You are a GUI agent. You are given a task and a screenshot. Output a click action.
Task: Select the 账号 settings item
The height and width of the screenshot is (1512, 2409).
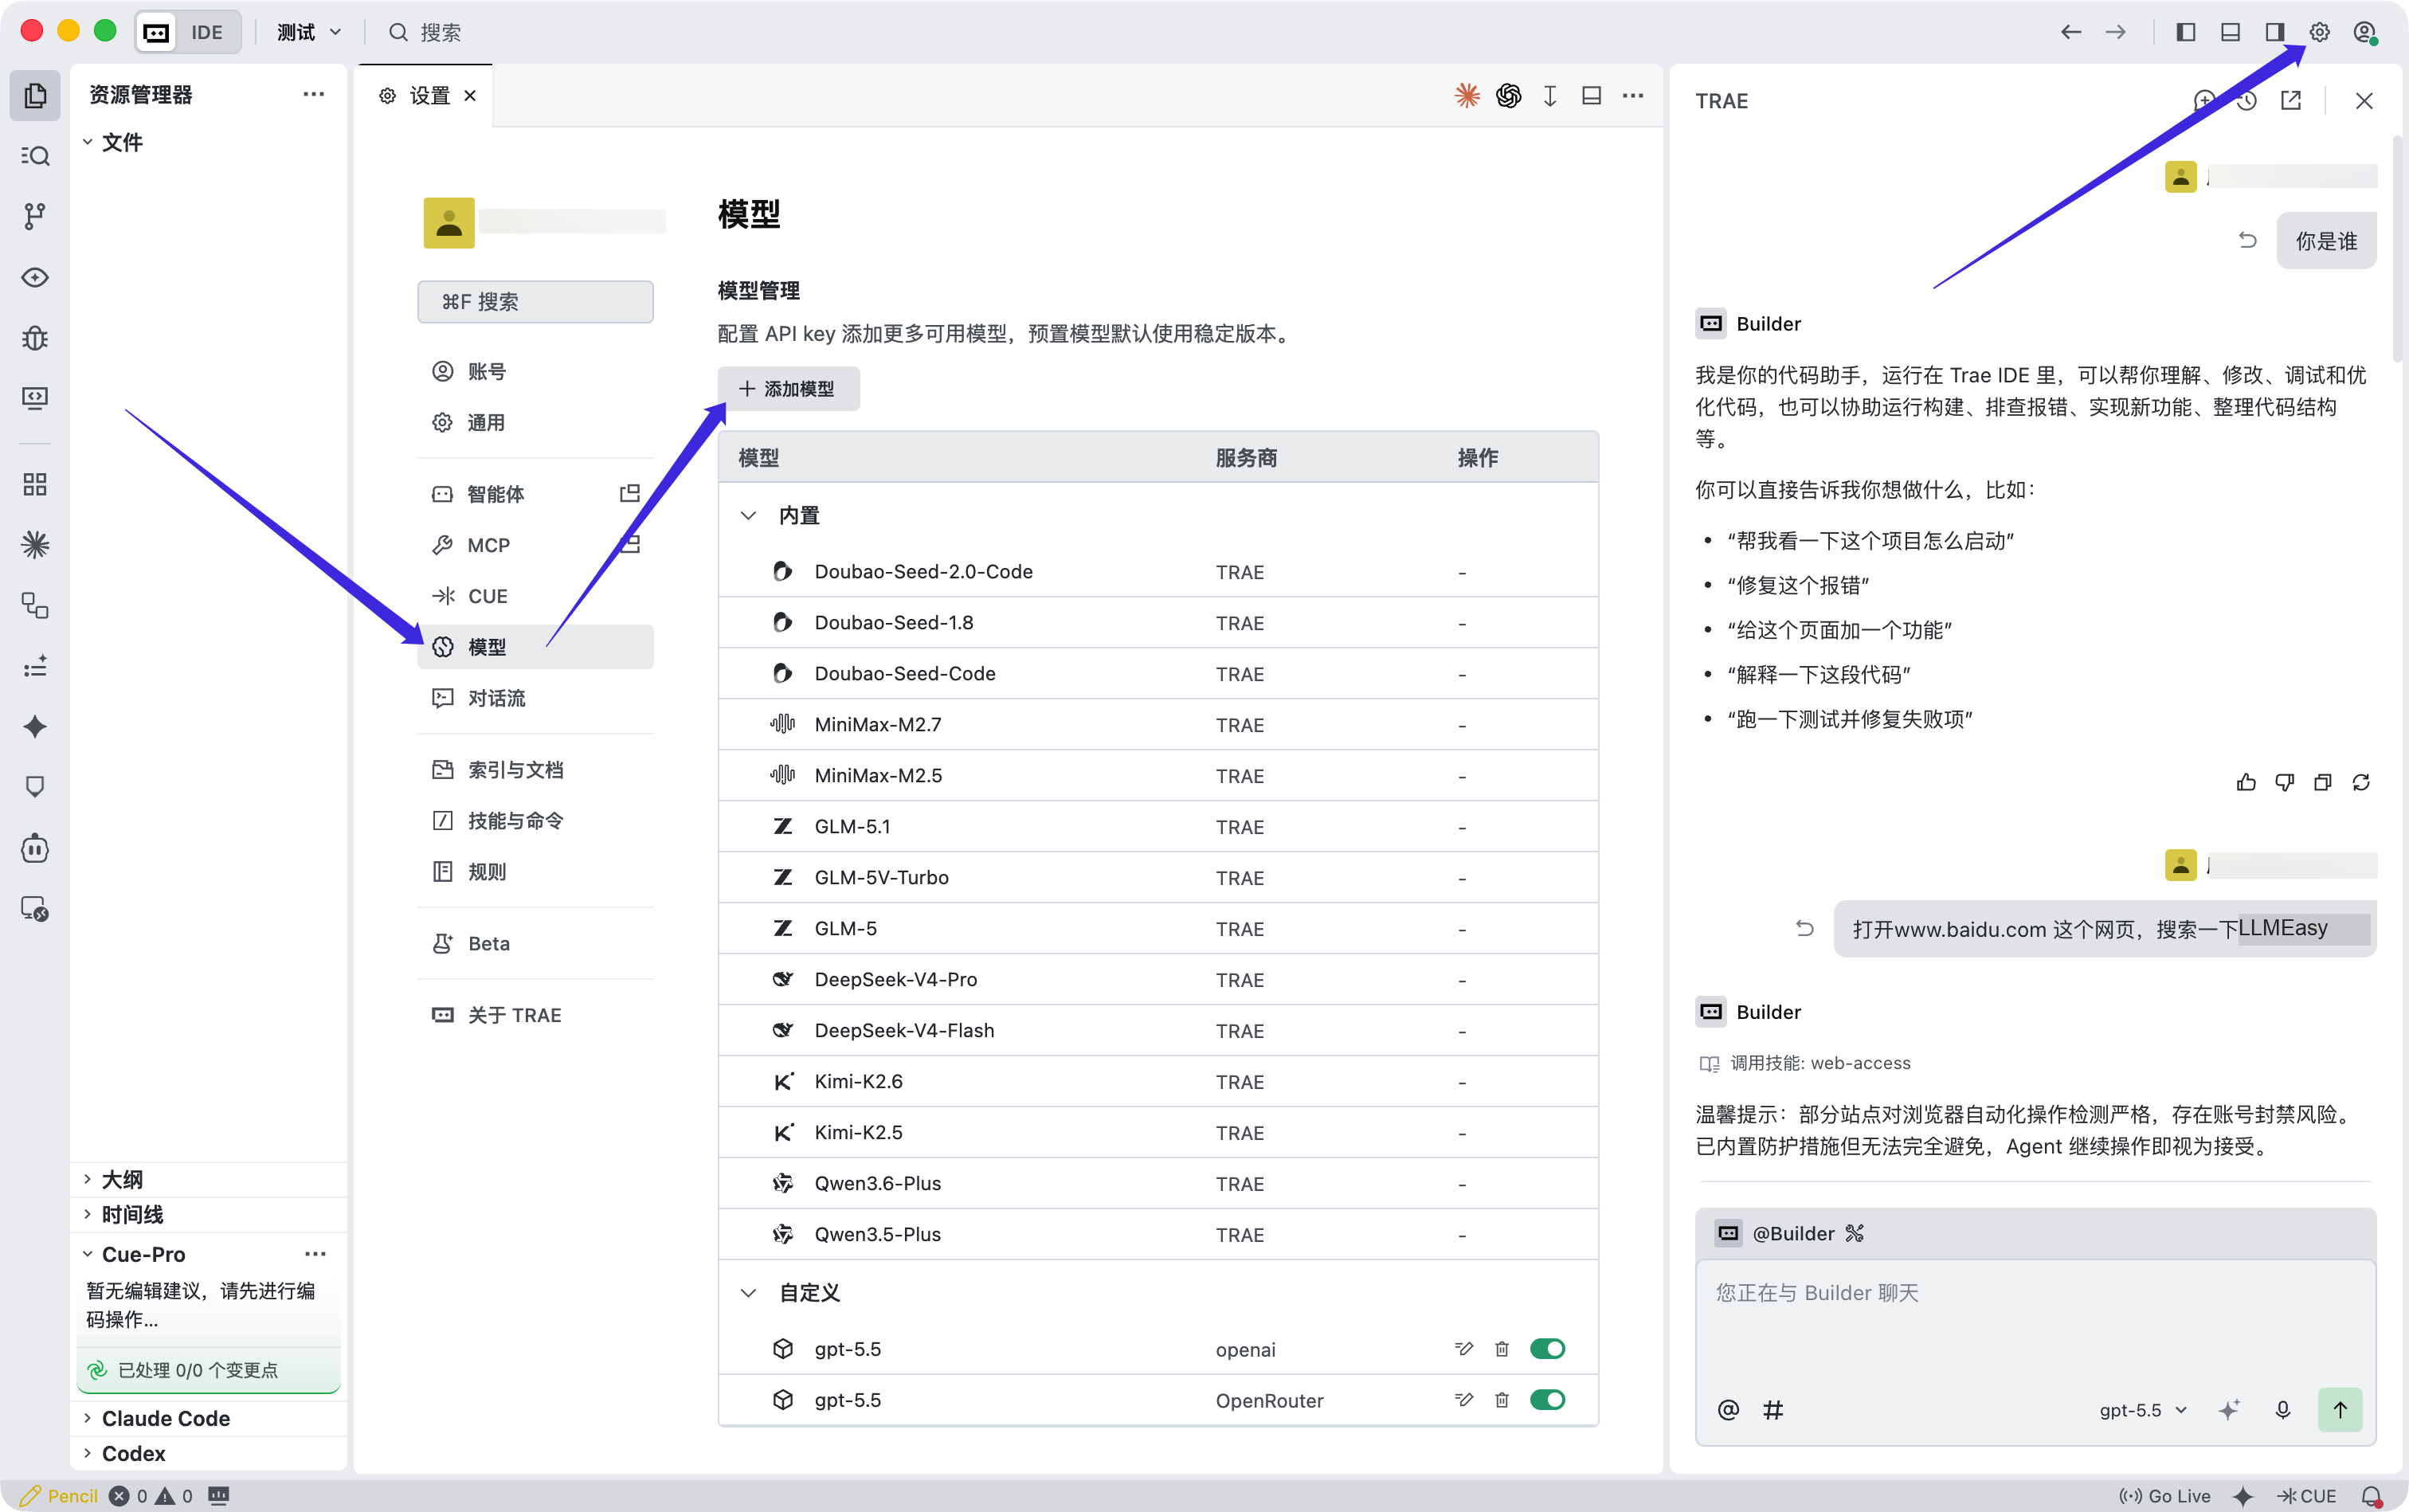coord(535,371)
